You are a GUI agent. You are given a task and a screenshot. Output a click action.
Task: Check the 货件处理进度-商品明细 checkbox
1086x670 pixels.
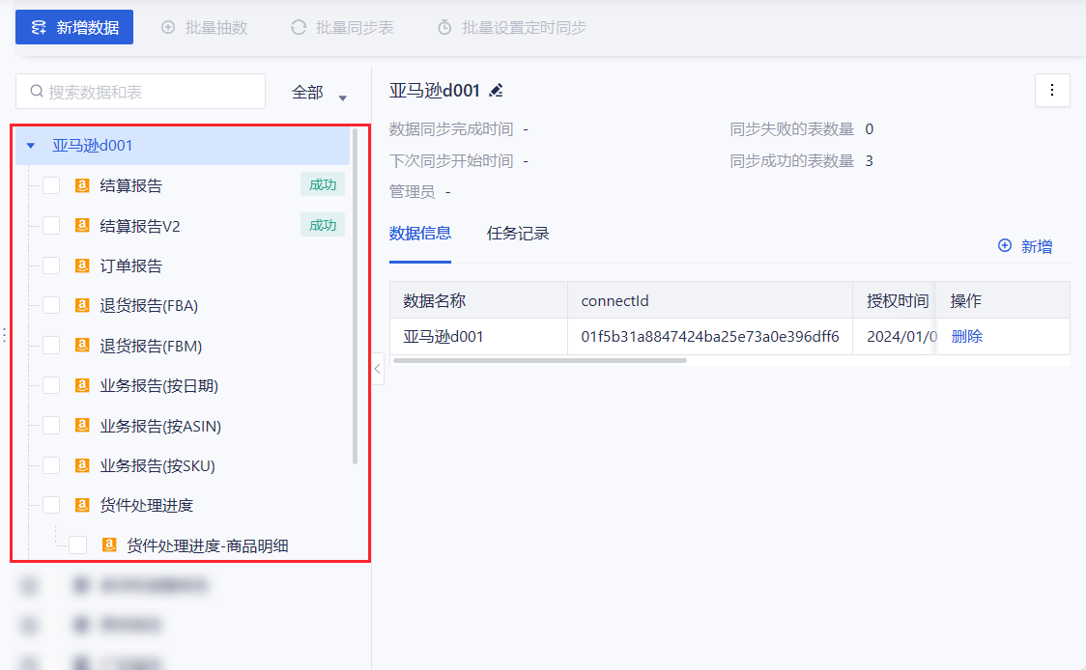[x=77, y=545]
